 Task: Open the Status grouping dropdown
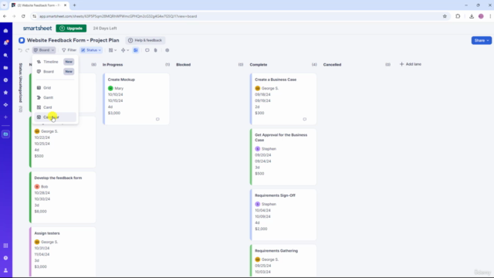click(x=91, y=50)
